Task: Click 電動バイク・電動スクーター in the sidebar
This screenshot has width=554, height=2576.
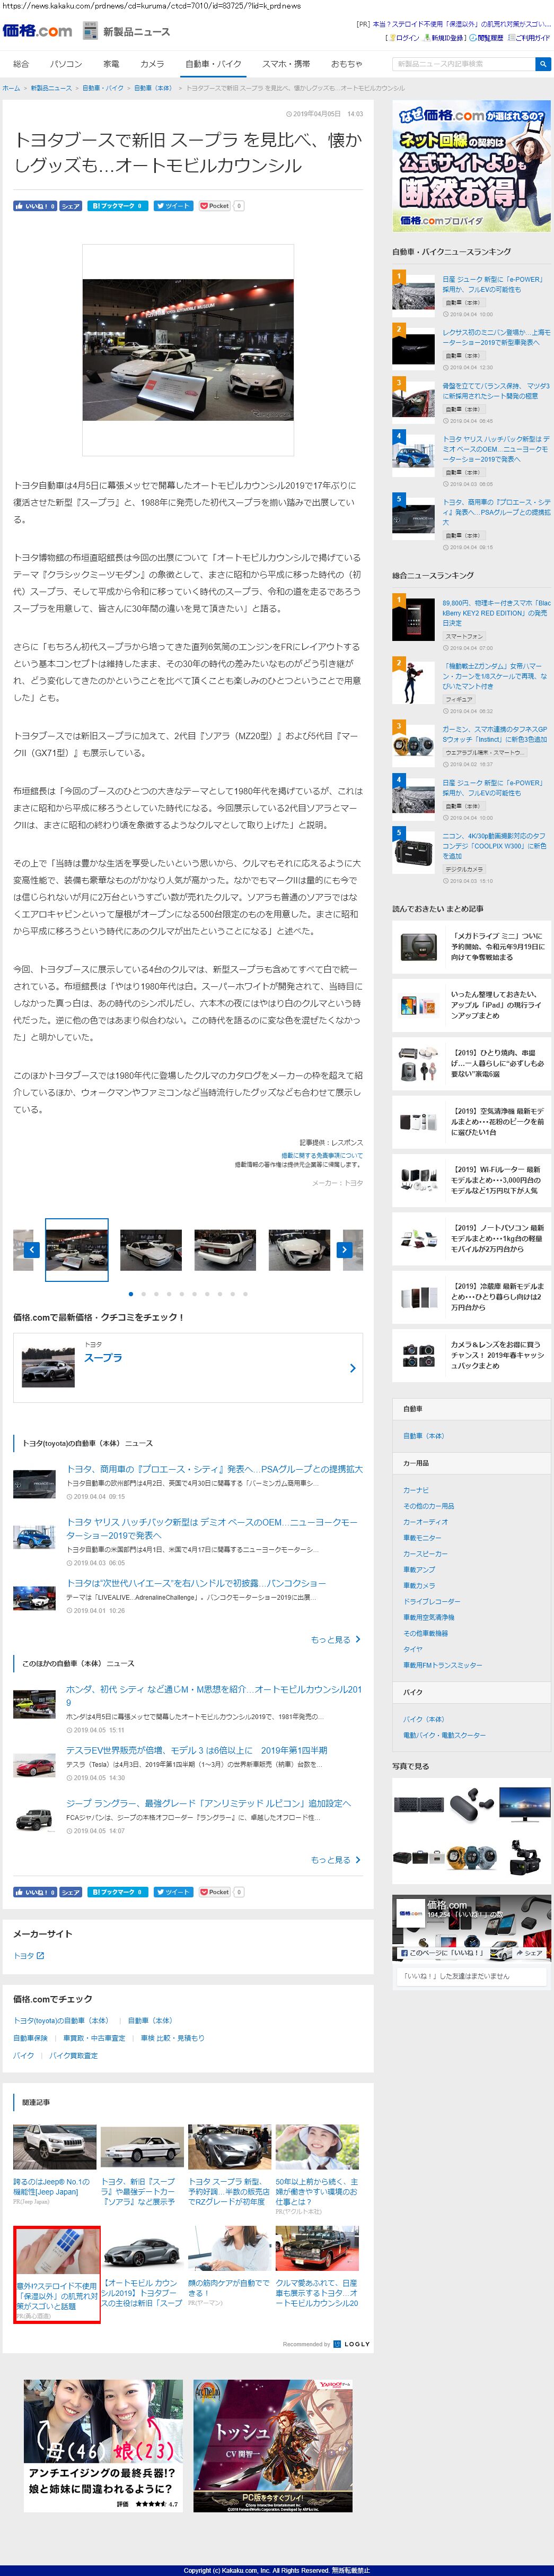Action: 444,1735
